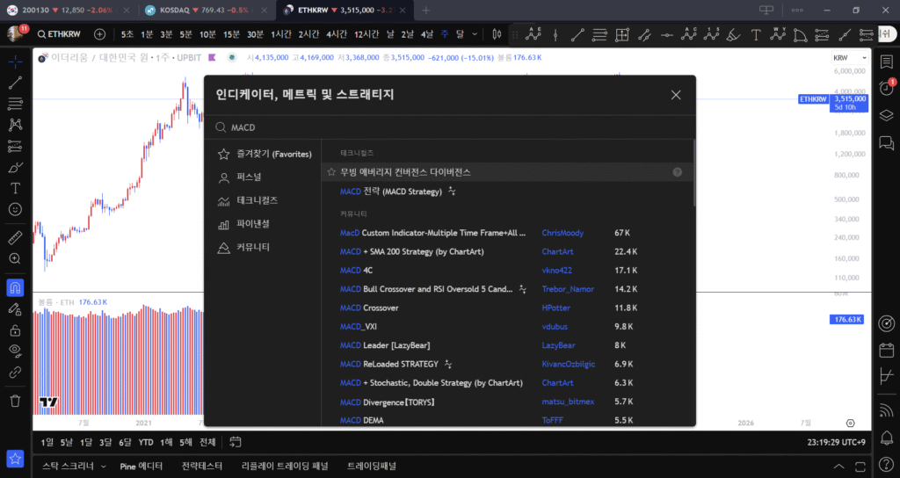Add MACD ReLoaded STRATEGY script
The height and width of the screenshot is (478, 900).
[389, 365]
